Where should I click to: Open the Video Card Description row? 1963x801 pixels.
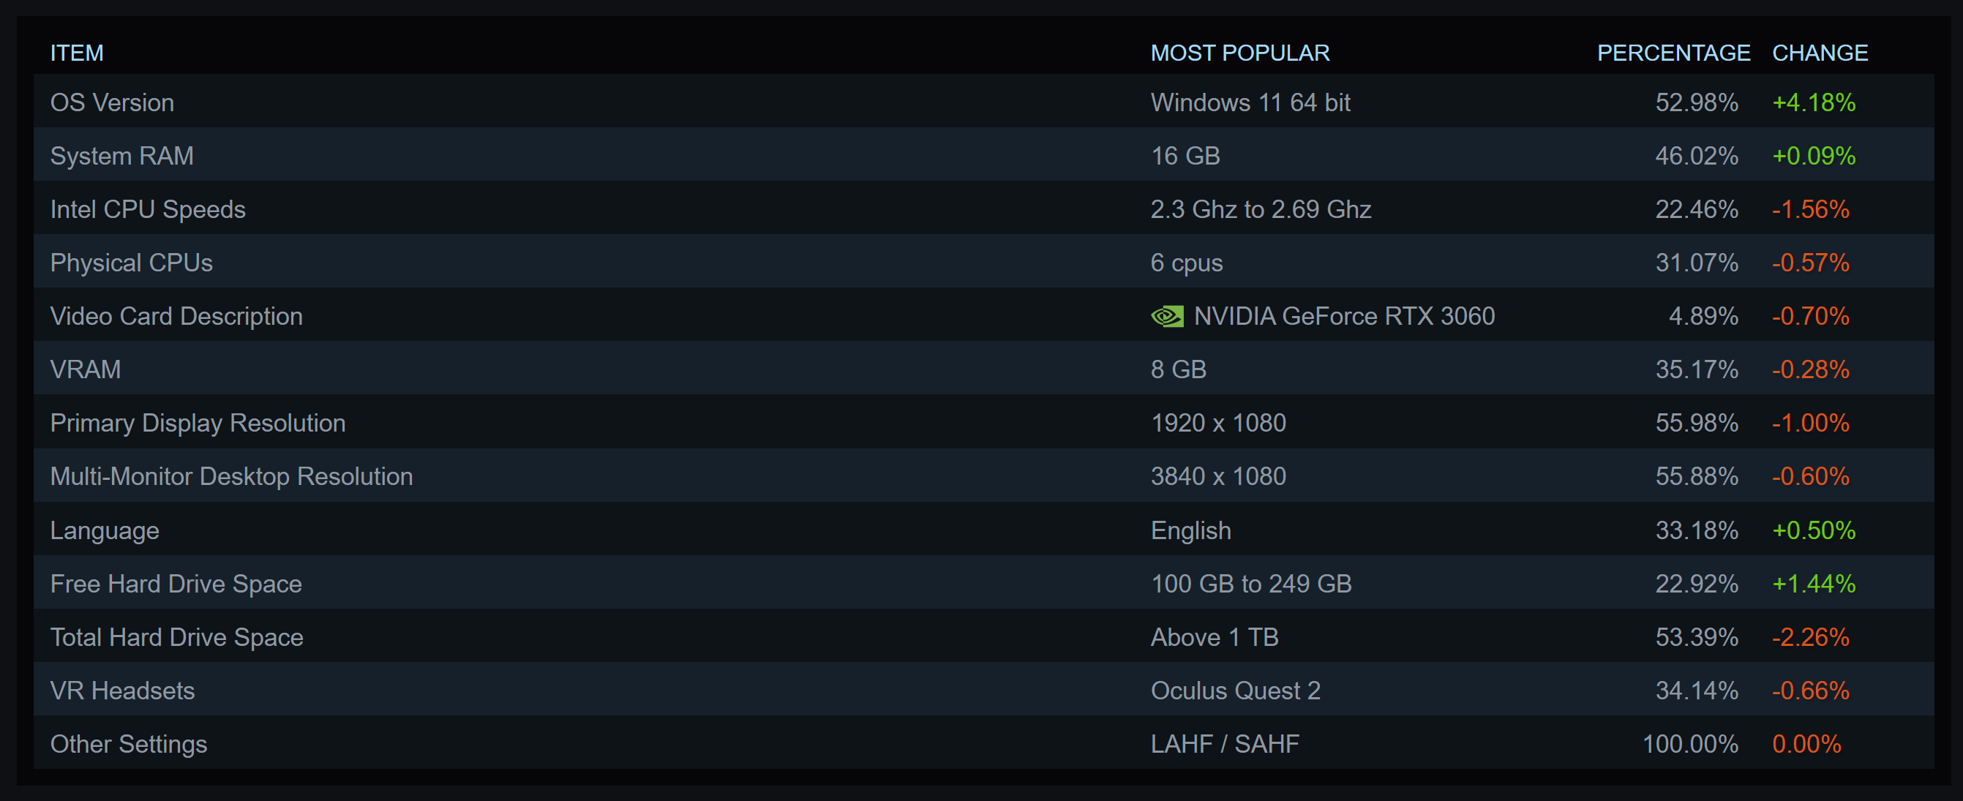click(176, 316)
